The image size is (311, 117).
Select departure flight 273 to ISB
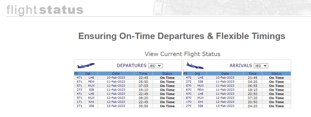(x=128, y=90)
